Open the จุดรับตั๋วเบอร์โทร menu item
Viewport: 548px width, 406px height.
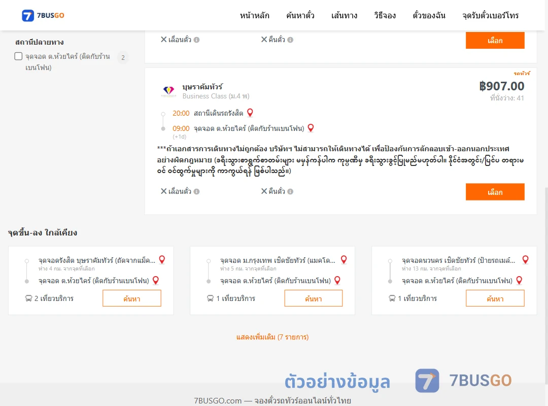(490, 15)
